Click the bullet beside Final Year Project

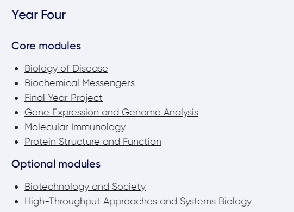tap(16, 98)
